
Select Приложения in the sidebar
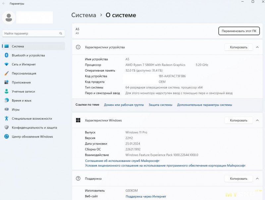[33, 82]
